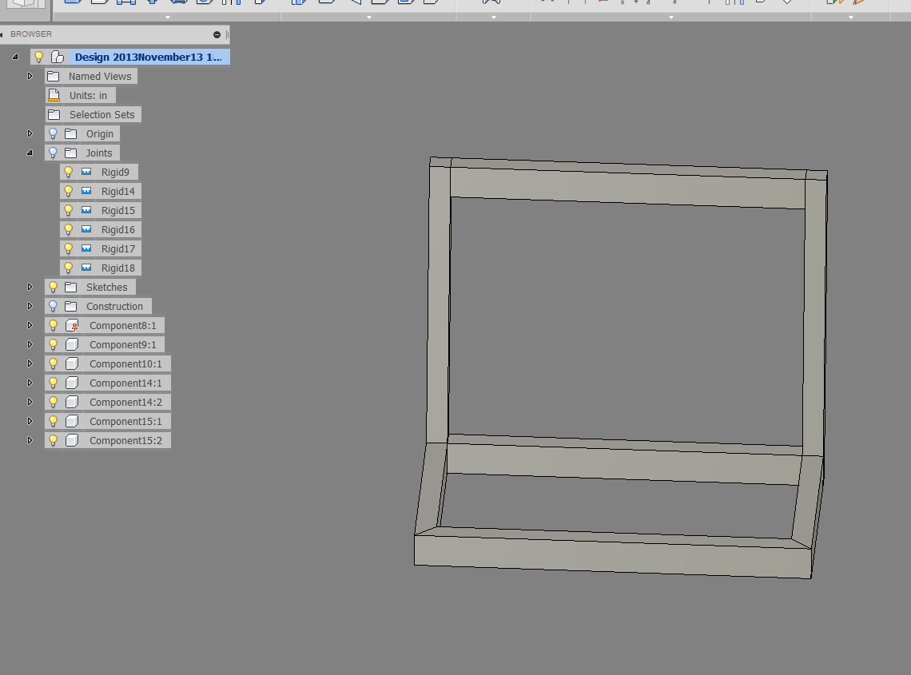Click the BROWSER panel title
This screenshot has width=911, height=675.
point(31,34)
